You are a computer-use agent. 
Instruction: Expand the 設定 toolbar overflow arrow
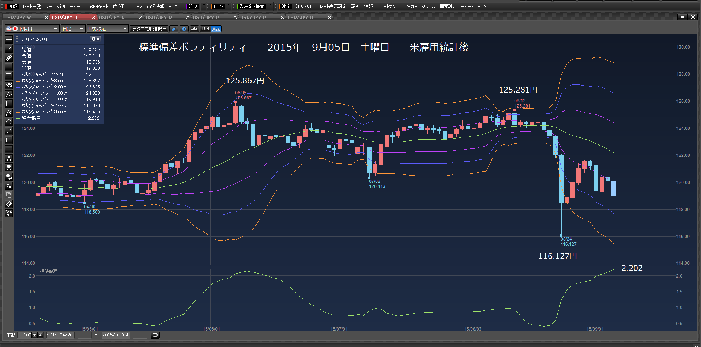coord(479,7)
